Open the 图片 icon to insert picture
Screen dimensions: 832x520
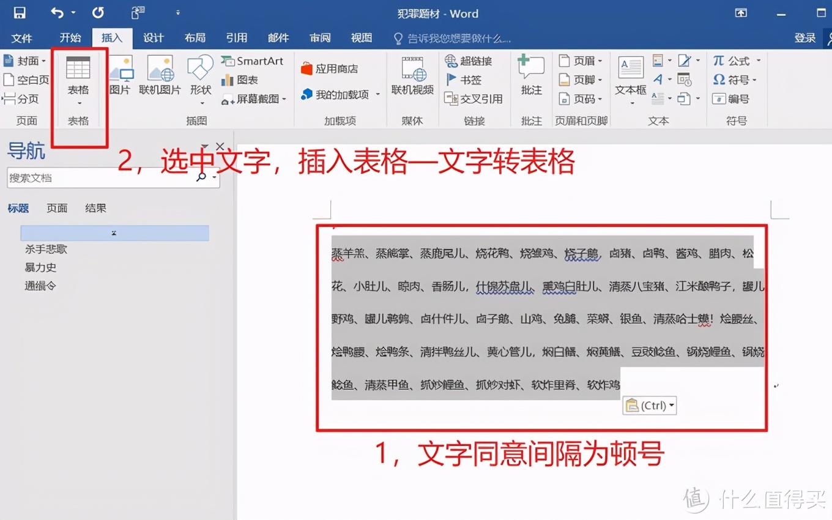click(121, 76)
